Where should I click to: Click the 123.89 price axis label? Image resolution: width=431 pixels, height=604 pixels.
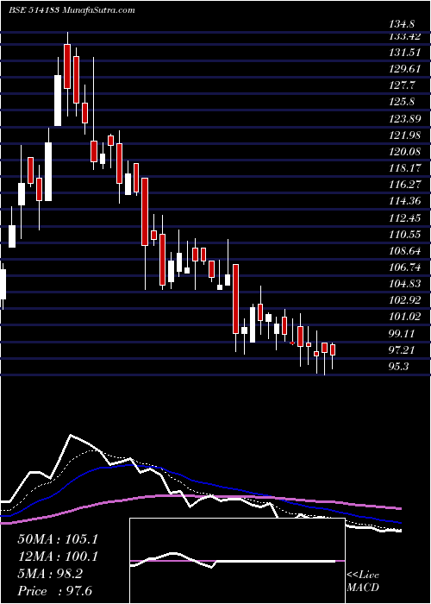pos(406,119)
